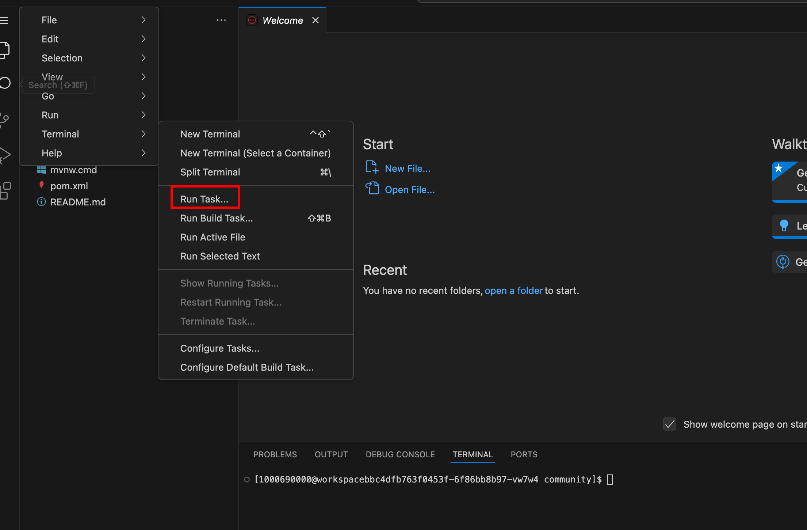The height and width of the screenshot is (530, 807).
Task: Click the pom.xml red file icon
Action: coord(41,185)
